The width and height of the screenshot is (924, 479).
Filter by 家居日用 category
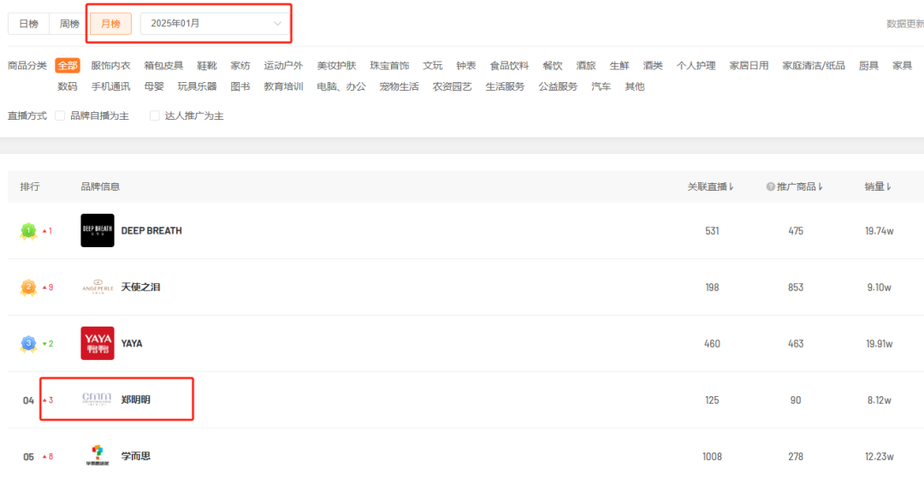click(749, 65)
